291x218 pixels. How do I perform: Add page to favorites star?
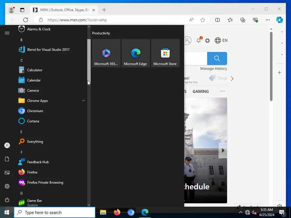(x=202, y=20)
